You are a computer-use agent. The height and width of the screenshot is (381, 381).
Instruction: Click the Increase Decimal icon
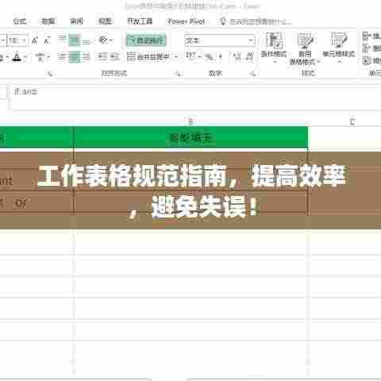pos(237,56)
